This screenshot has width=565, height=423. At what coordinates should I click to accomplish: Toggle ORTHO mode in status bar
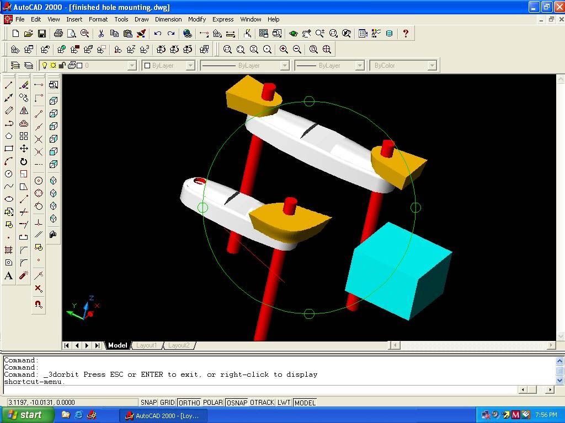tap(189, 403)
